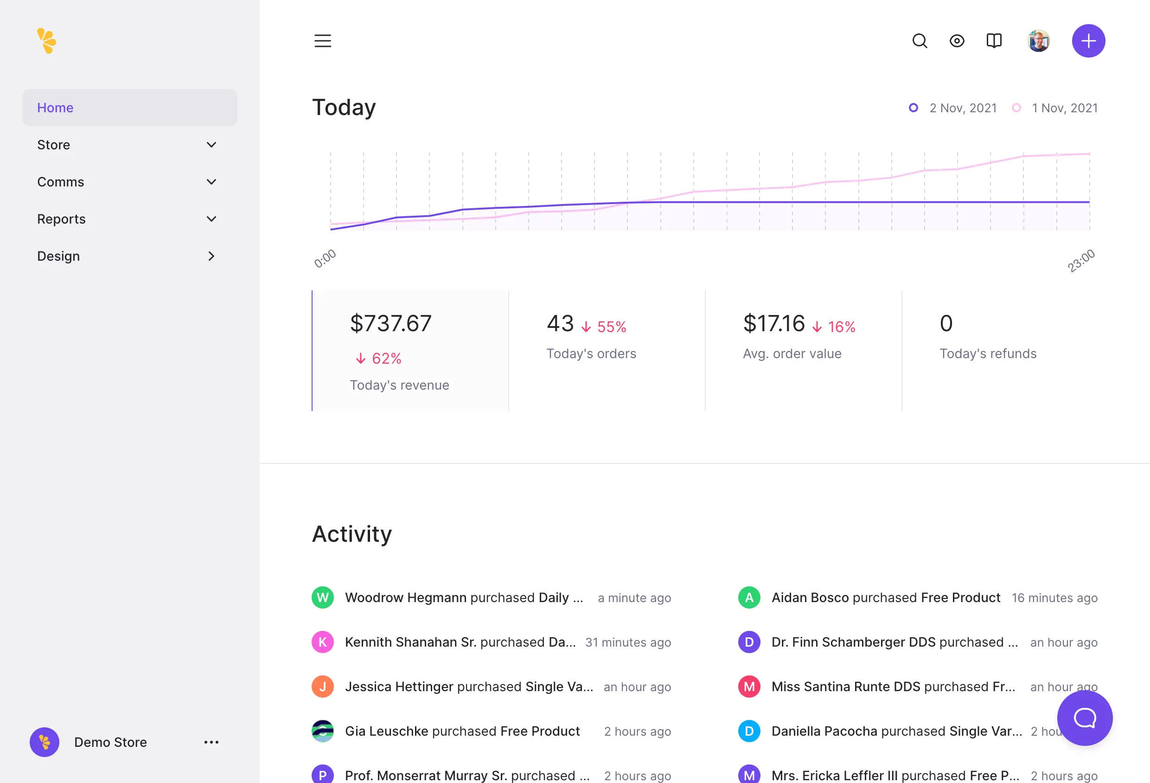Viewport: 1150px width, 783px height.
Task: Open Woodrow Hegmann purchase activity entry
Action: [463, 597]
